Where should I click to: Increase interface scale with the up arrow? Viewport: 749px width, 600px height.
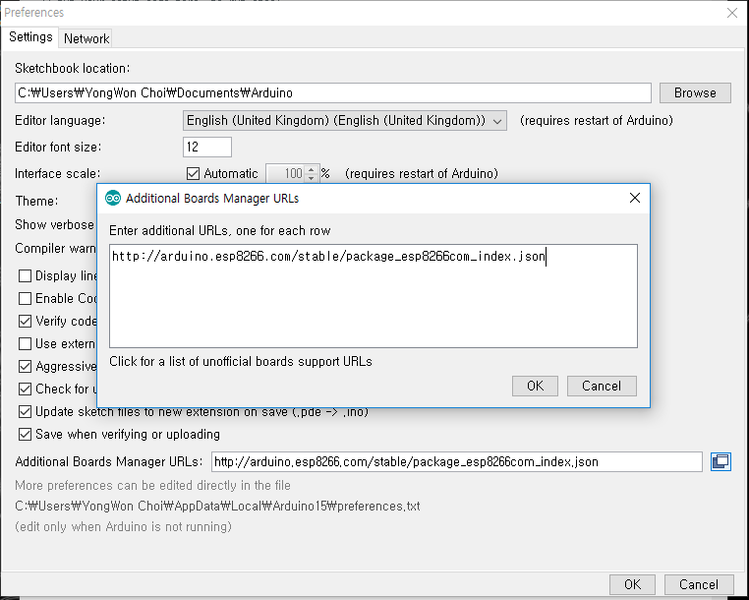pos(312,169)
